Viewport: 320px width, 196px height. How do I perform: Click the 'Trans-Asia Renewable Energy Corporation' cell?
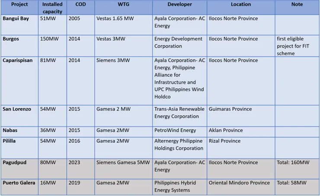pos(179,116)
